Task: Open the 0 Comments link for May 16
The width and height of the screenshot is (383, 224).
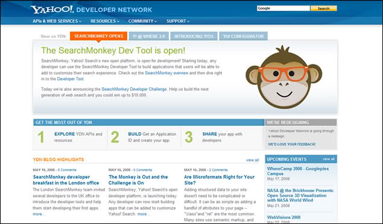Action: tap(67, 170)
